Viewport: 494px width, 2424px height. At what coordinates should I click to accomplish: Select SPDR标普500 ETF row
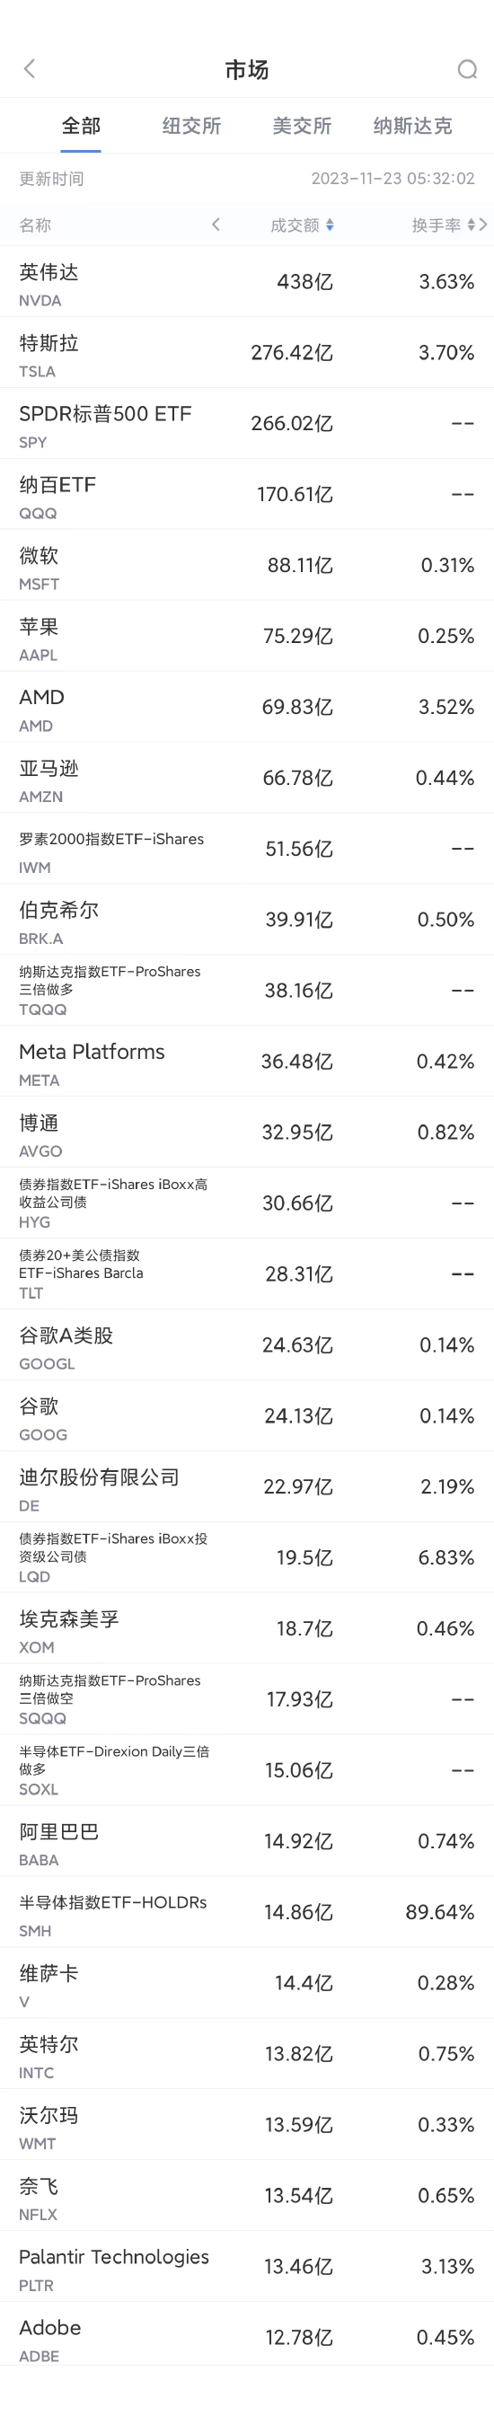point(246,423)
